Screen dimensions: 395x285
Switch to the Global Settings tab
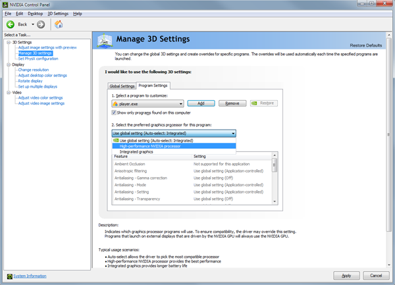click(x=122, y=86)
